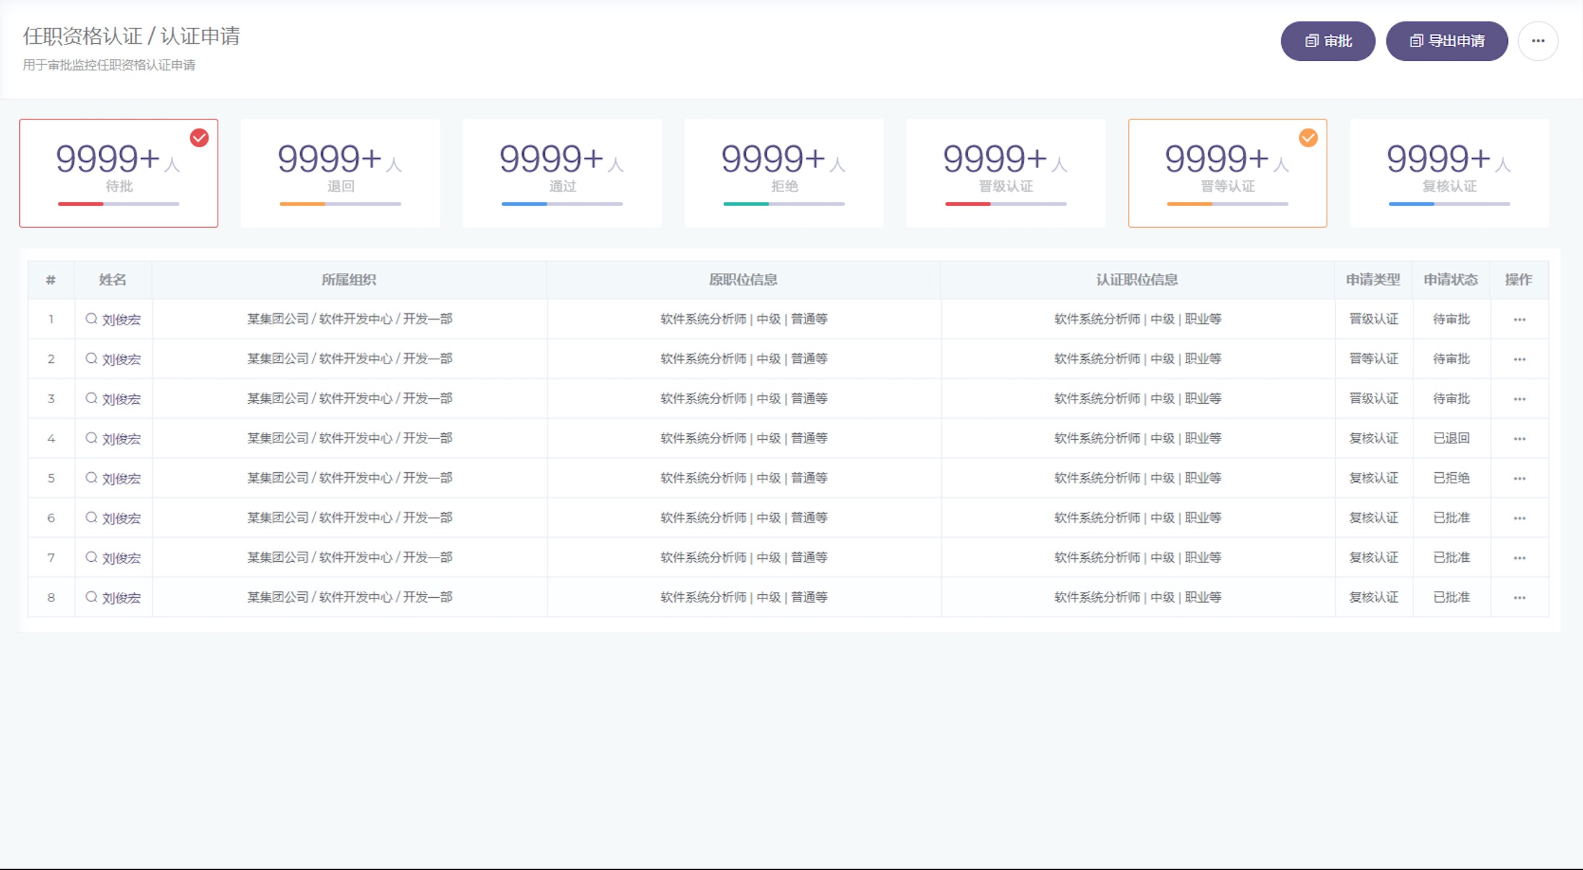This screenshot has width=1583, height=870.
Task: Toggle off the 晋等认证 filter card
Action: [1226, 173]
